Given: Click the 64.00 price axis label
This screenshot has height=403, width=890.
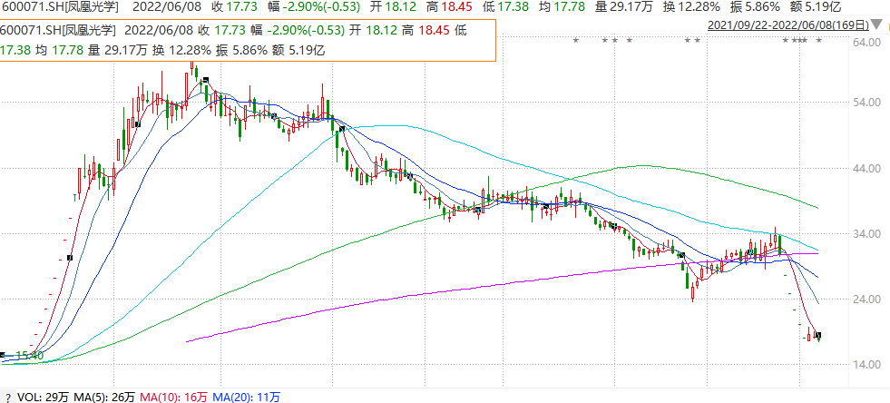Looking at the screenshot, I should point(867,44).
